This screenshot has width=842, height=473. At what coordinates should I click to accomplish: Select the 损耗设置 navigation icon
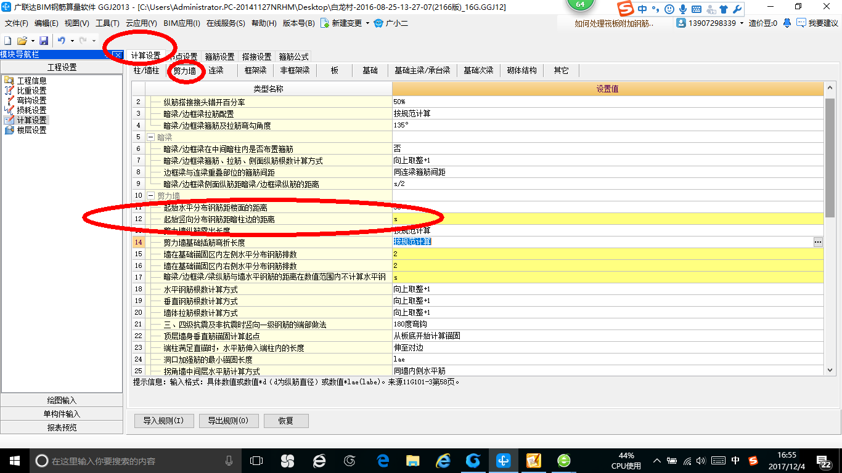(x=9, y=110)
